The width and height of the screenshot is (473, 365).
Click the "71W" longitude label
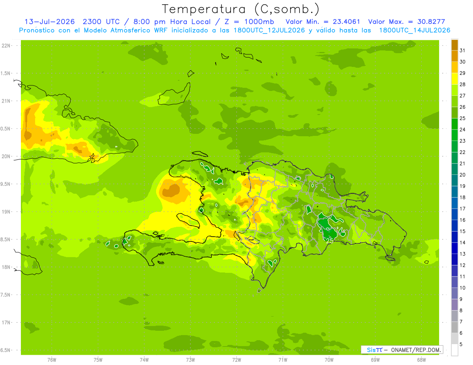283,359
